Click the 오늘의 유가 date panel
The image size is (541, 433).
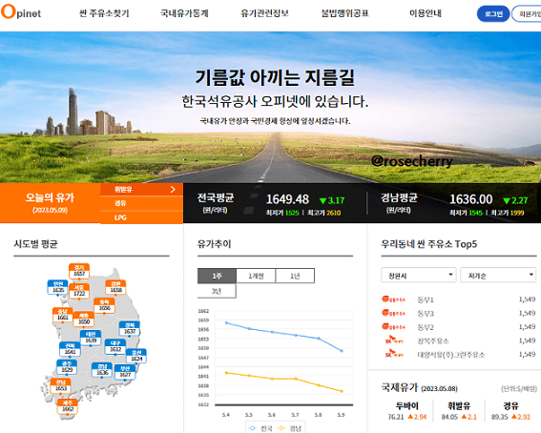pos(50,203)
